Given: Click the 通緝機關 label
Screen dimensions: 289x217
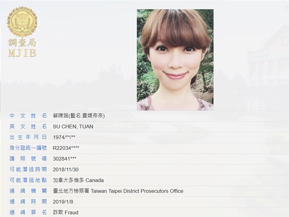Looking at the screenshot, I should coord(28,191).
